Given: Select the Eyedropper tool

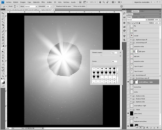Looking at the screenshot, I should tap(3, 28).
